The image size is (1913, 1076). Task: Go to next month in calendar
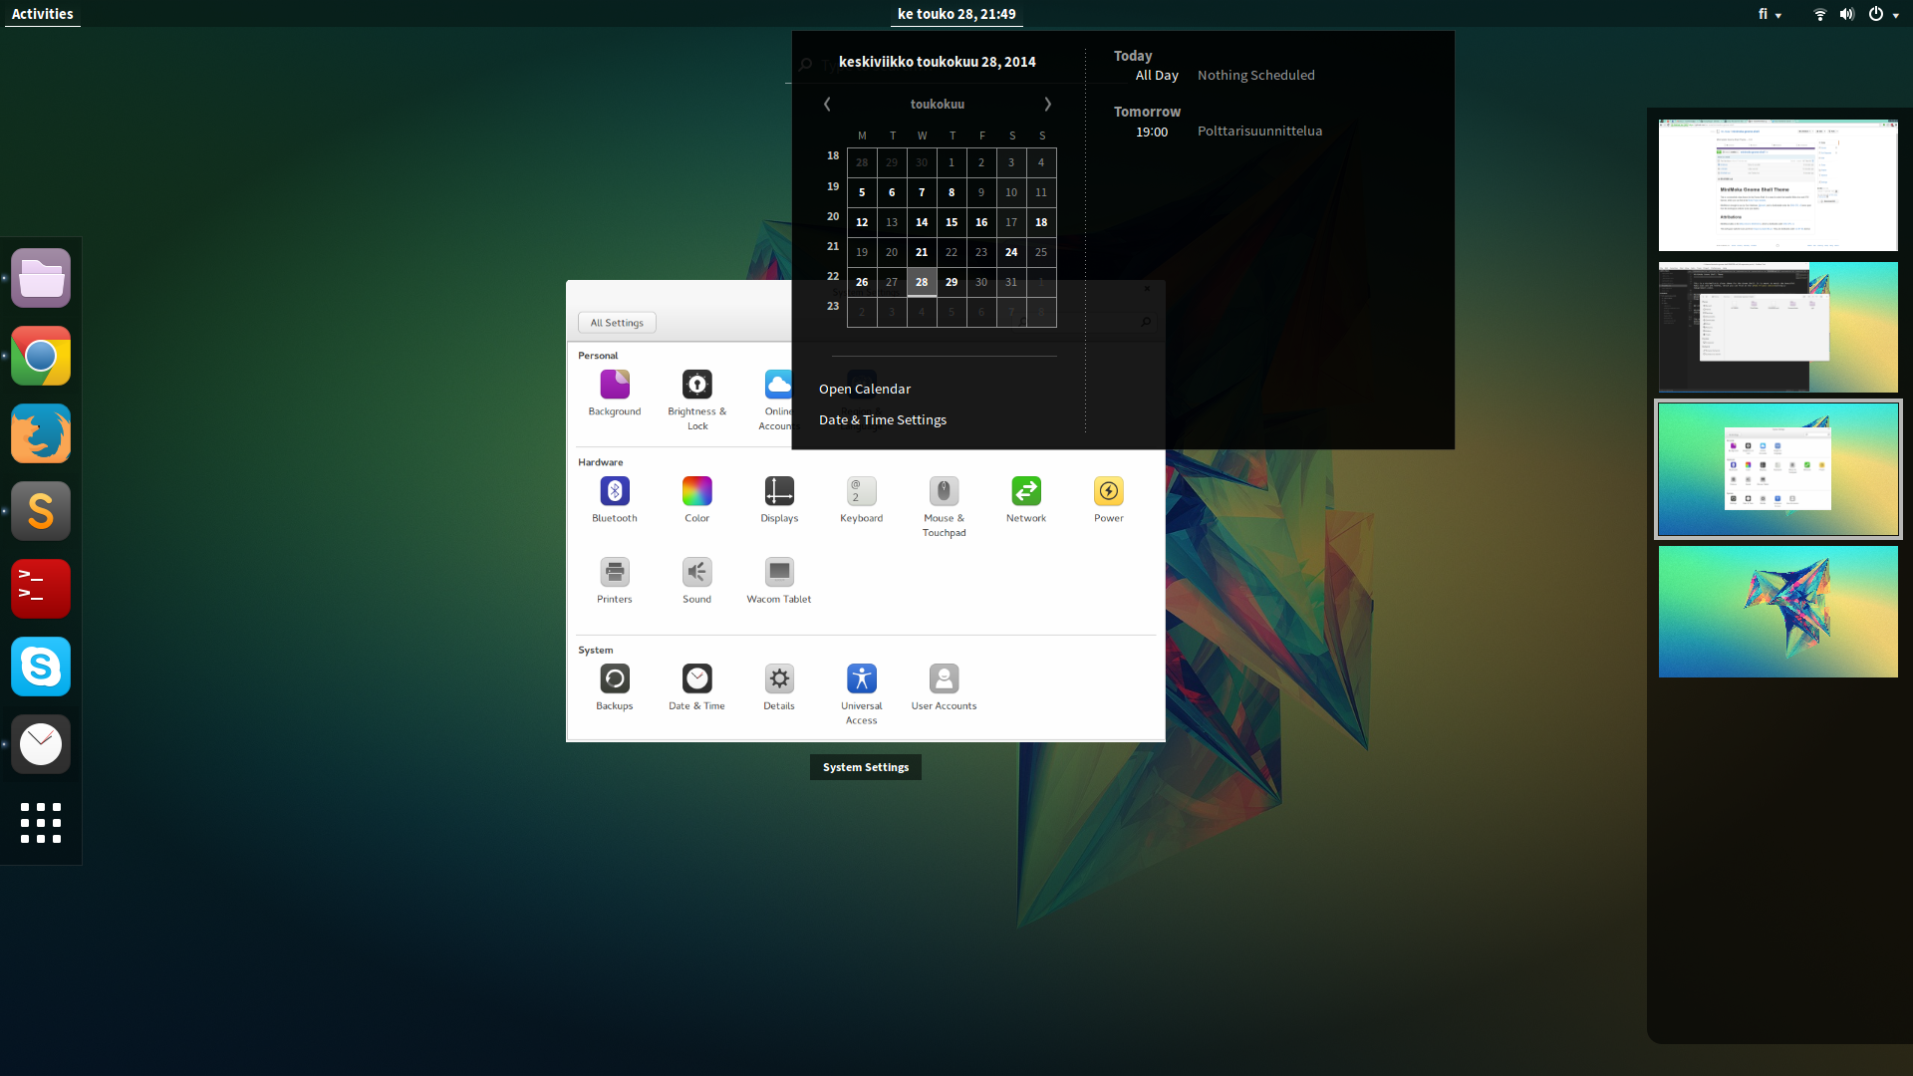tap(1047, 104)
